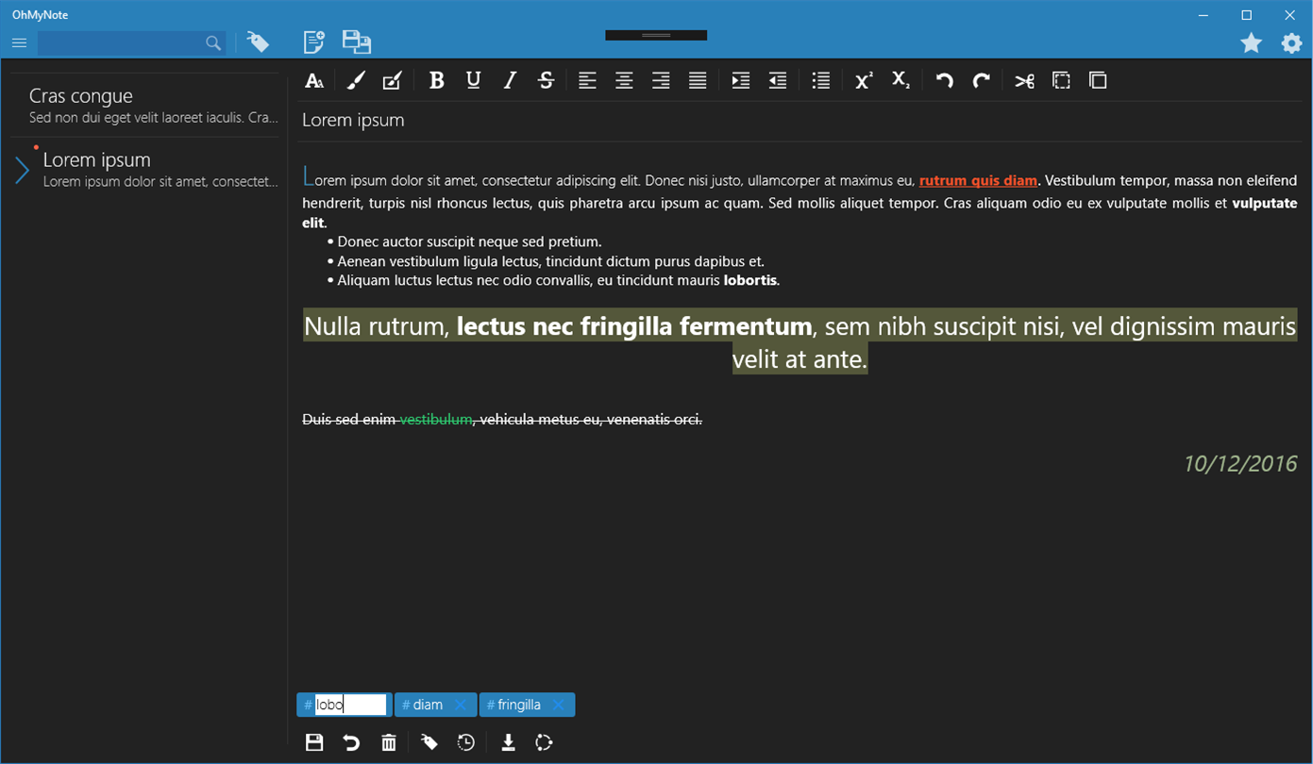
Task: Click the collapse handle bar at top center
Action: [x=656, y=36]
